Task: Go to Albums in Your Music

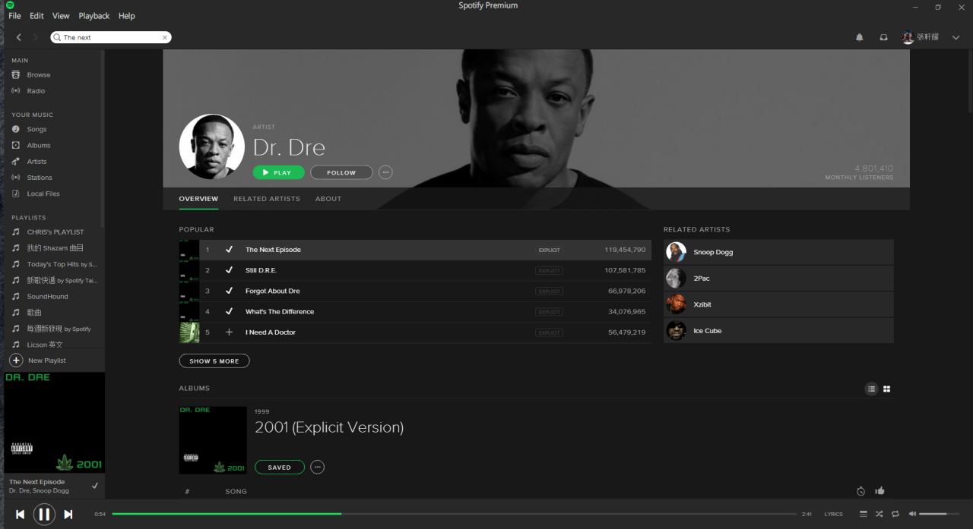Action: (x=39, y=145)
